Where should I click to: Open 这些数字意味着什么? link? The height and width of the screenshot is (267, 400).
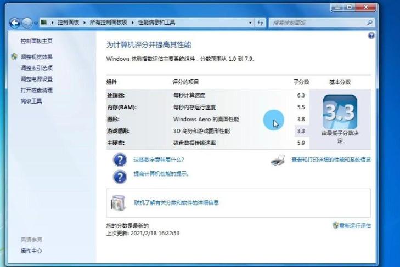pos(159,160)
